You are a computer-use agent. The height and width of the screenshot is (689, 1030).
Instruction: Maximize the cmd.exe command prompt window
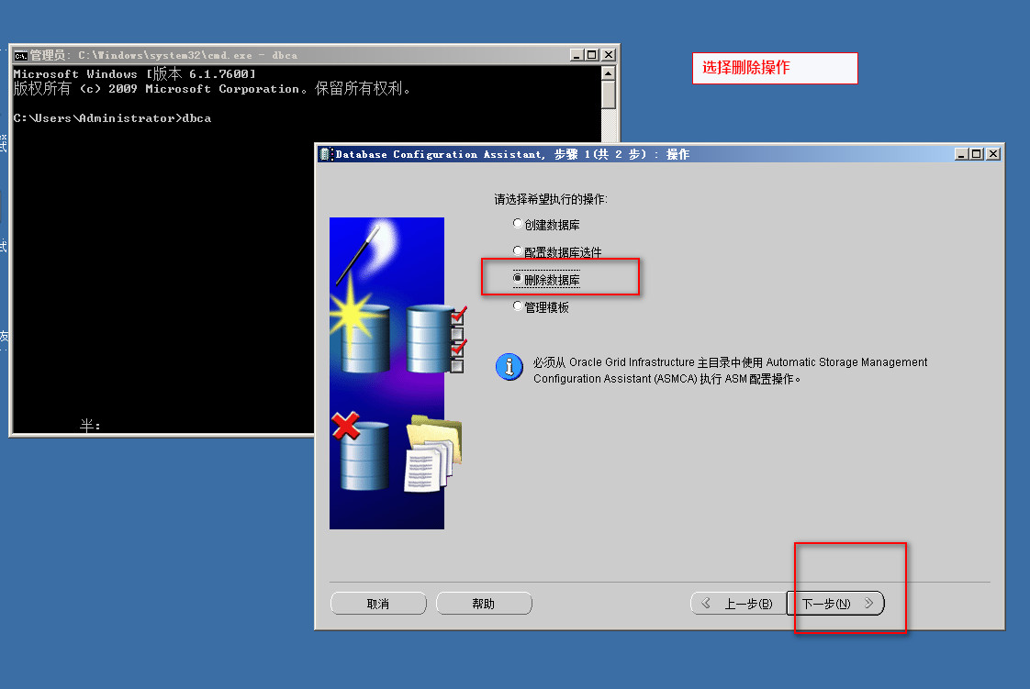click(591, 55)
